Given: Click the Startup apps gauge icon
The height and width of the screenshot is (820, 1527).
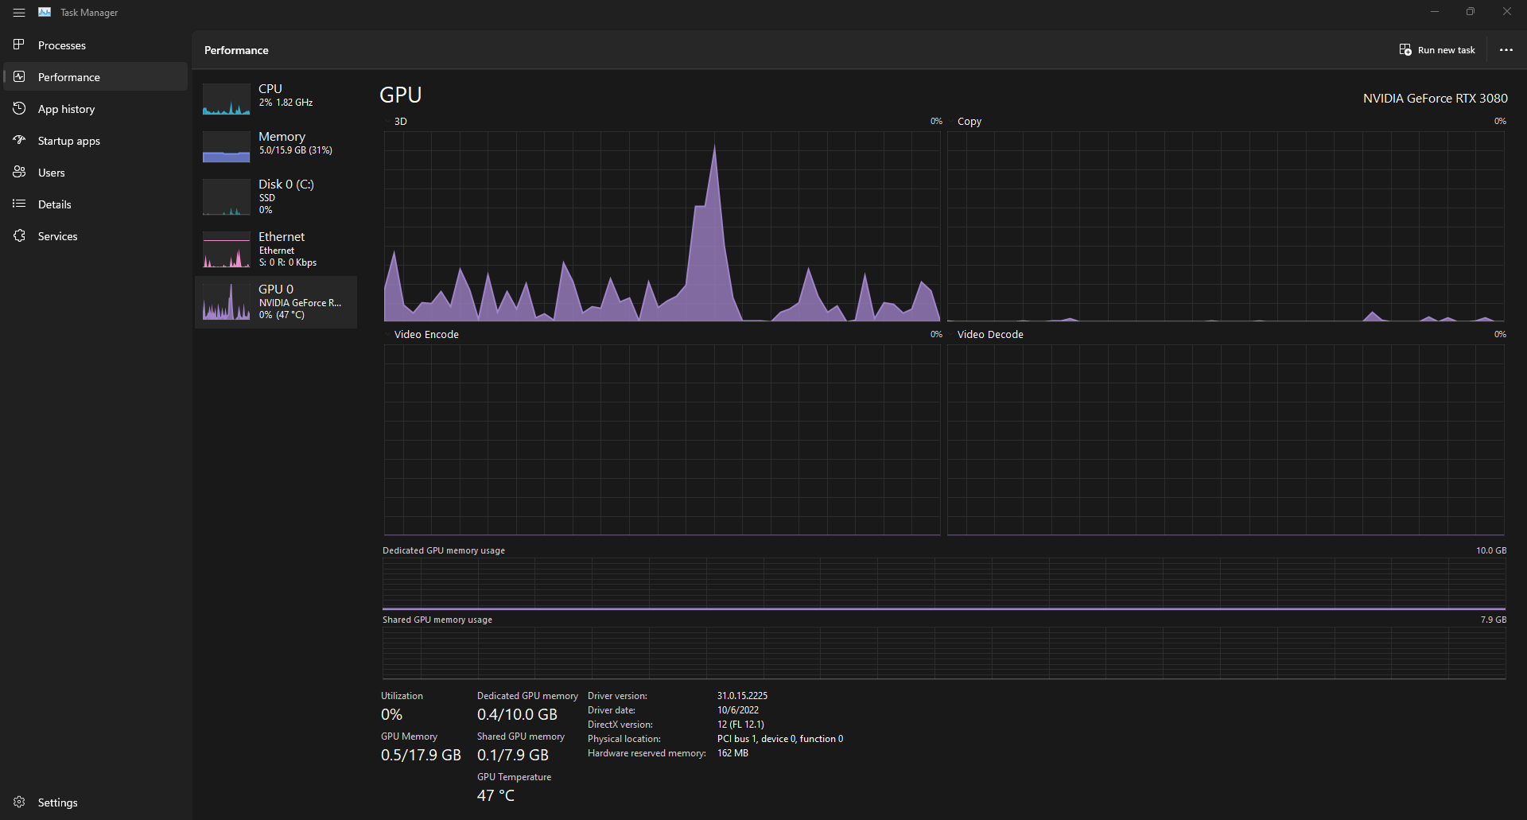Looking at the screenshot, I should tap(19, 140).
